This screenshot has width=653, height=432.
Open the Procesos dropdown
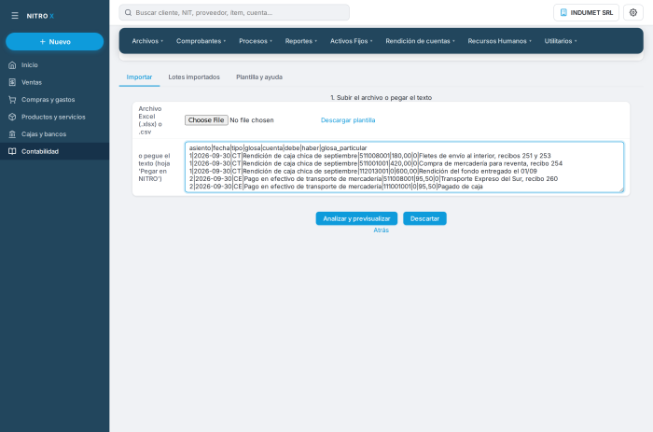(x=256, y=41)
